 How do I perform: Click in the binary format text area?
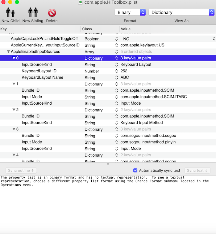coord(108,205)
